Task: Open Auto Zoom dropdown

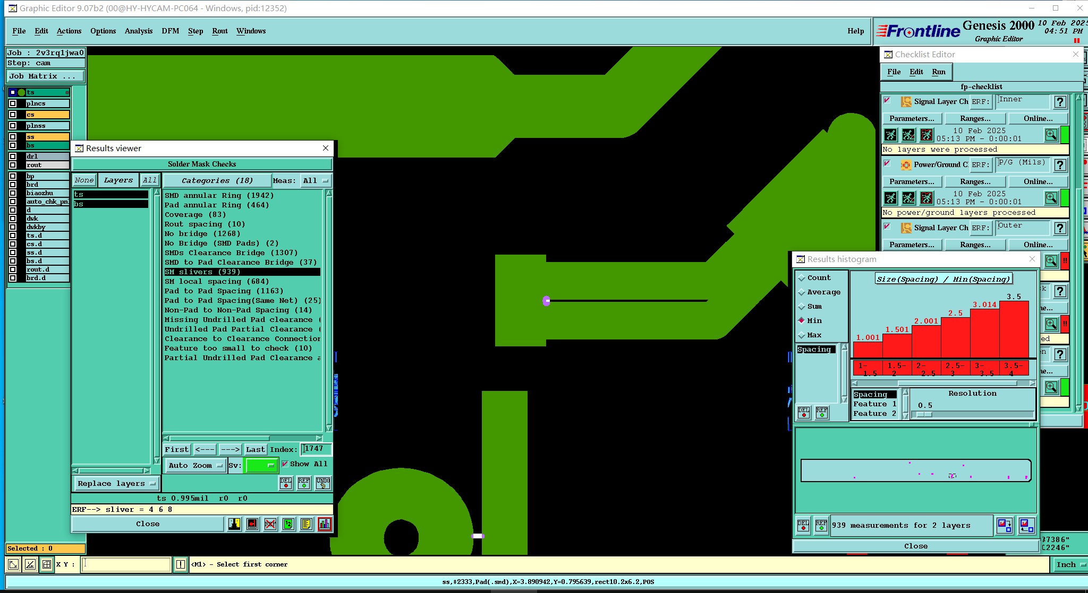Action: (x=195, y=465)
